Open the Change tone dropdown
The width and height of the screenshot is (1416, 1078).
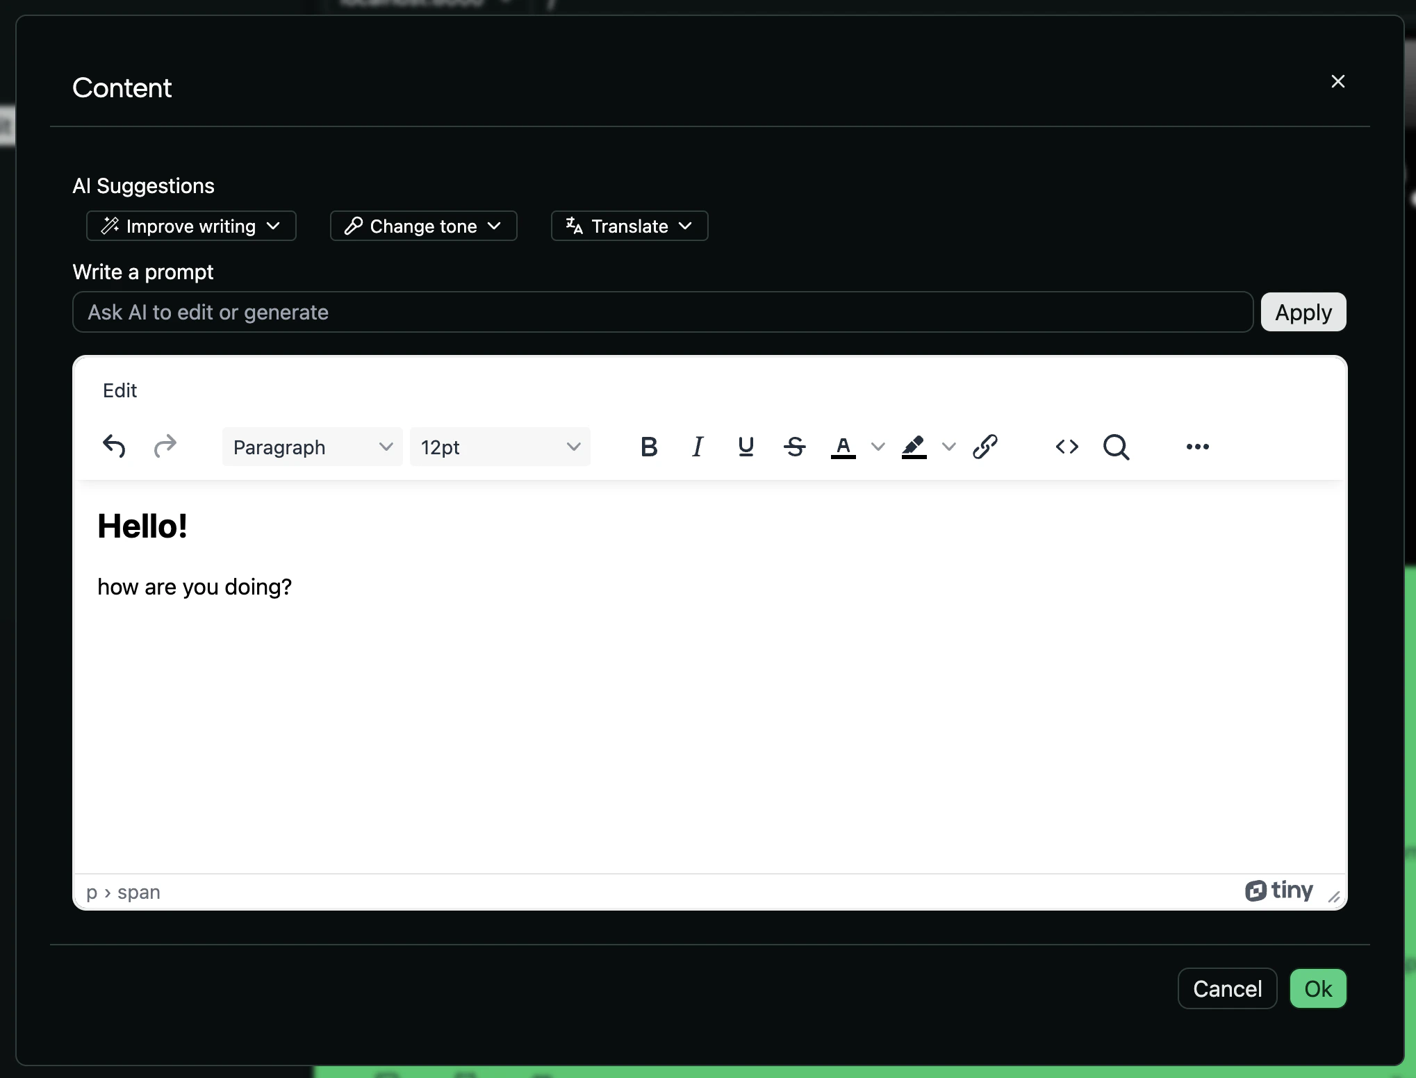point(423,226)
